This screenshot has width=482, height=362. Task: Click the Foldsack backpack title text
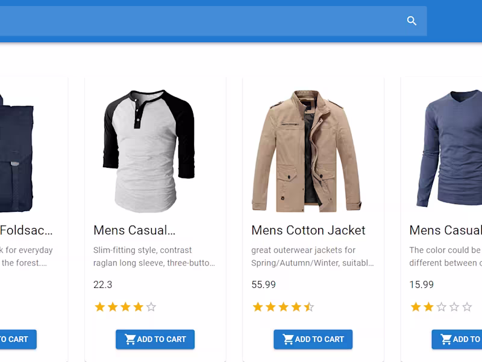26,230
